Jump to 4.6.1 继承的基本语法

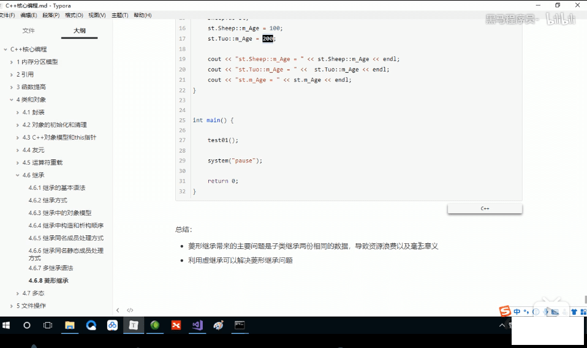tap(57, 187)
